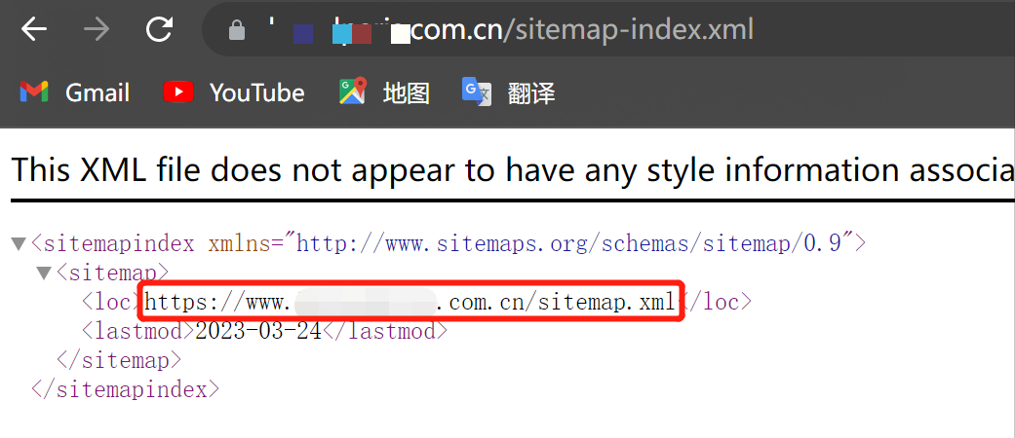The image size is (1015, 438).
Task: Click the Gmail envelope bookmark icon
Action: pos(34,92)
